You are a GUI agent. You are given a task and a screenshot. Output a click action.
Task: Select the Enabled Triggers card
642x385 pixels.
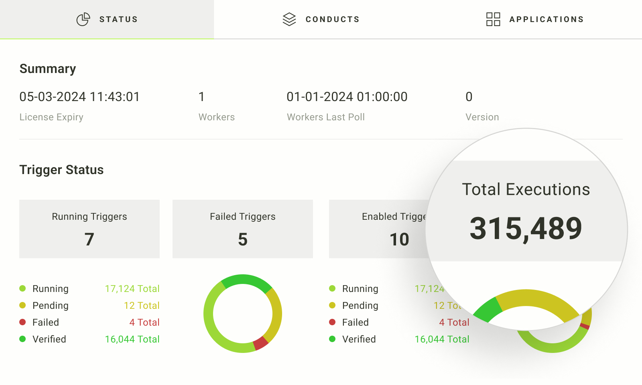(x=379, y=229)
